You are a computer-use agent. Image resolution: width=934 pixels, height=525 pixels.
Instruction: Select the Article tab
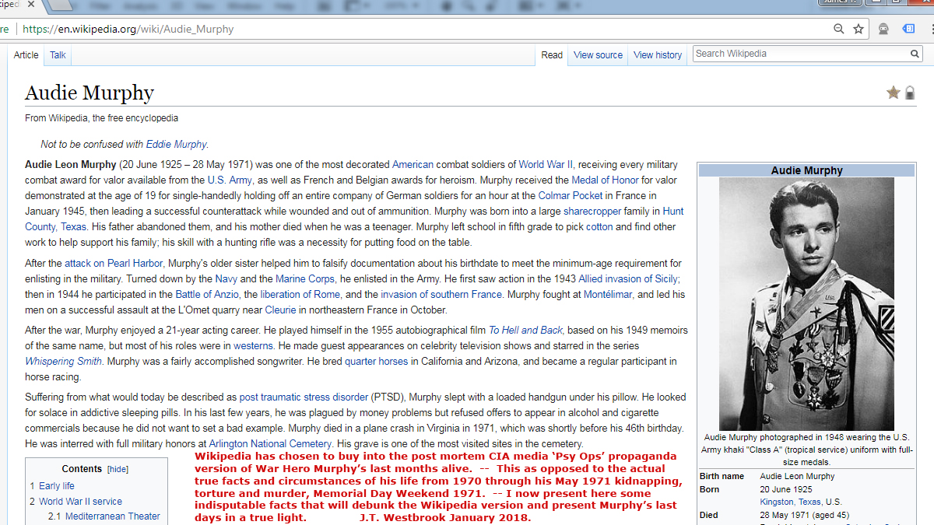tap(26, 55)
